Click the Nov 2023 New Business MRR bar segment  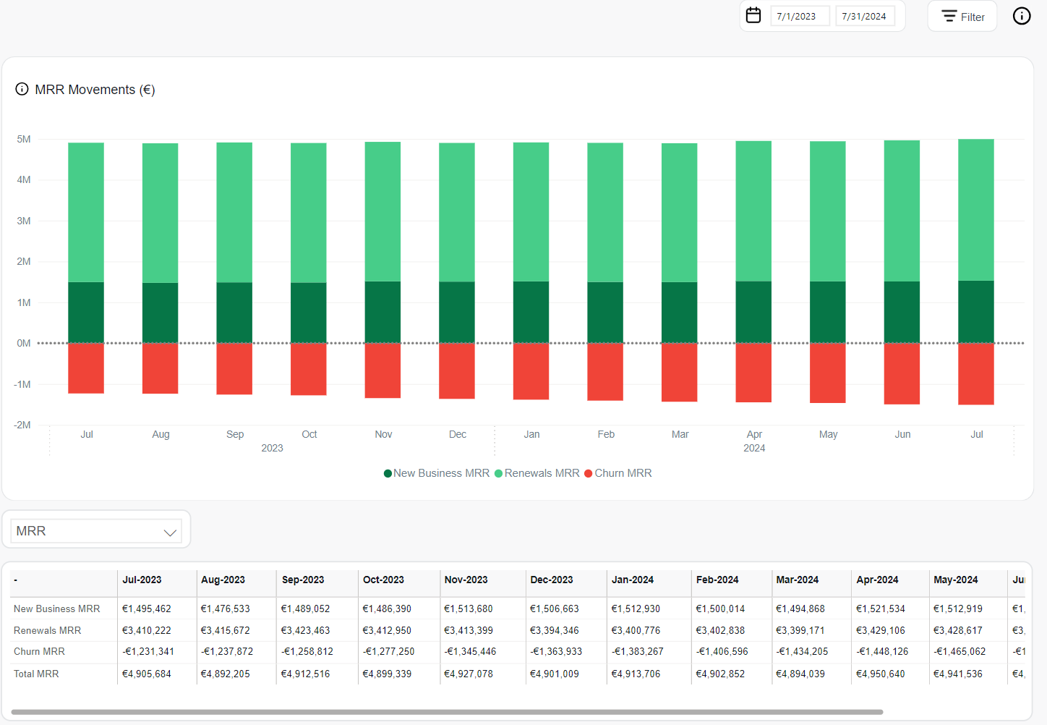[383, 312]
